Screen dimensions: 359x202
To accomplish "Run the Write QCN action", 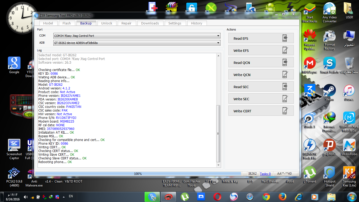I will coord(261,75).
